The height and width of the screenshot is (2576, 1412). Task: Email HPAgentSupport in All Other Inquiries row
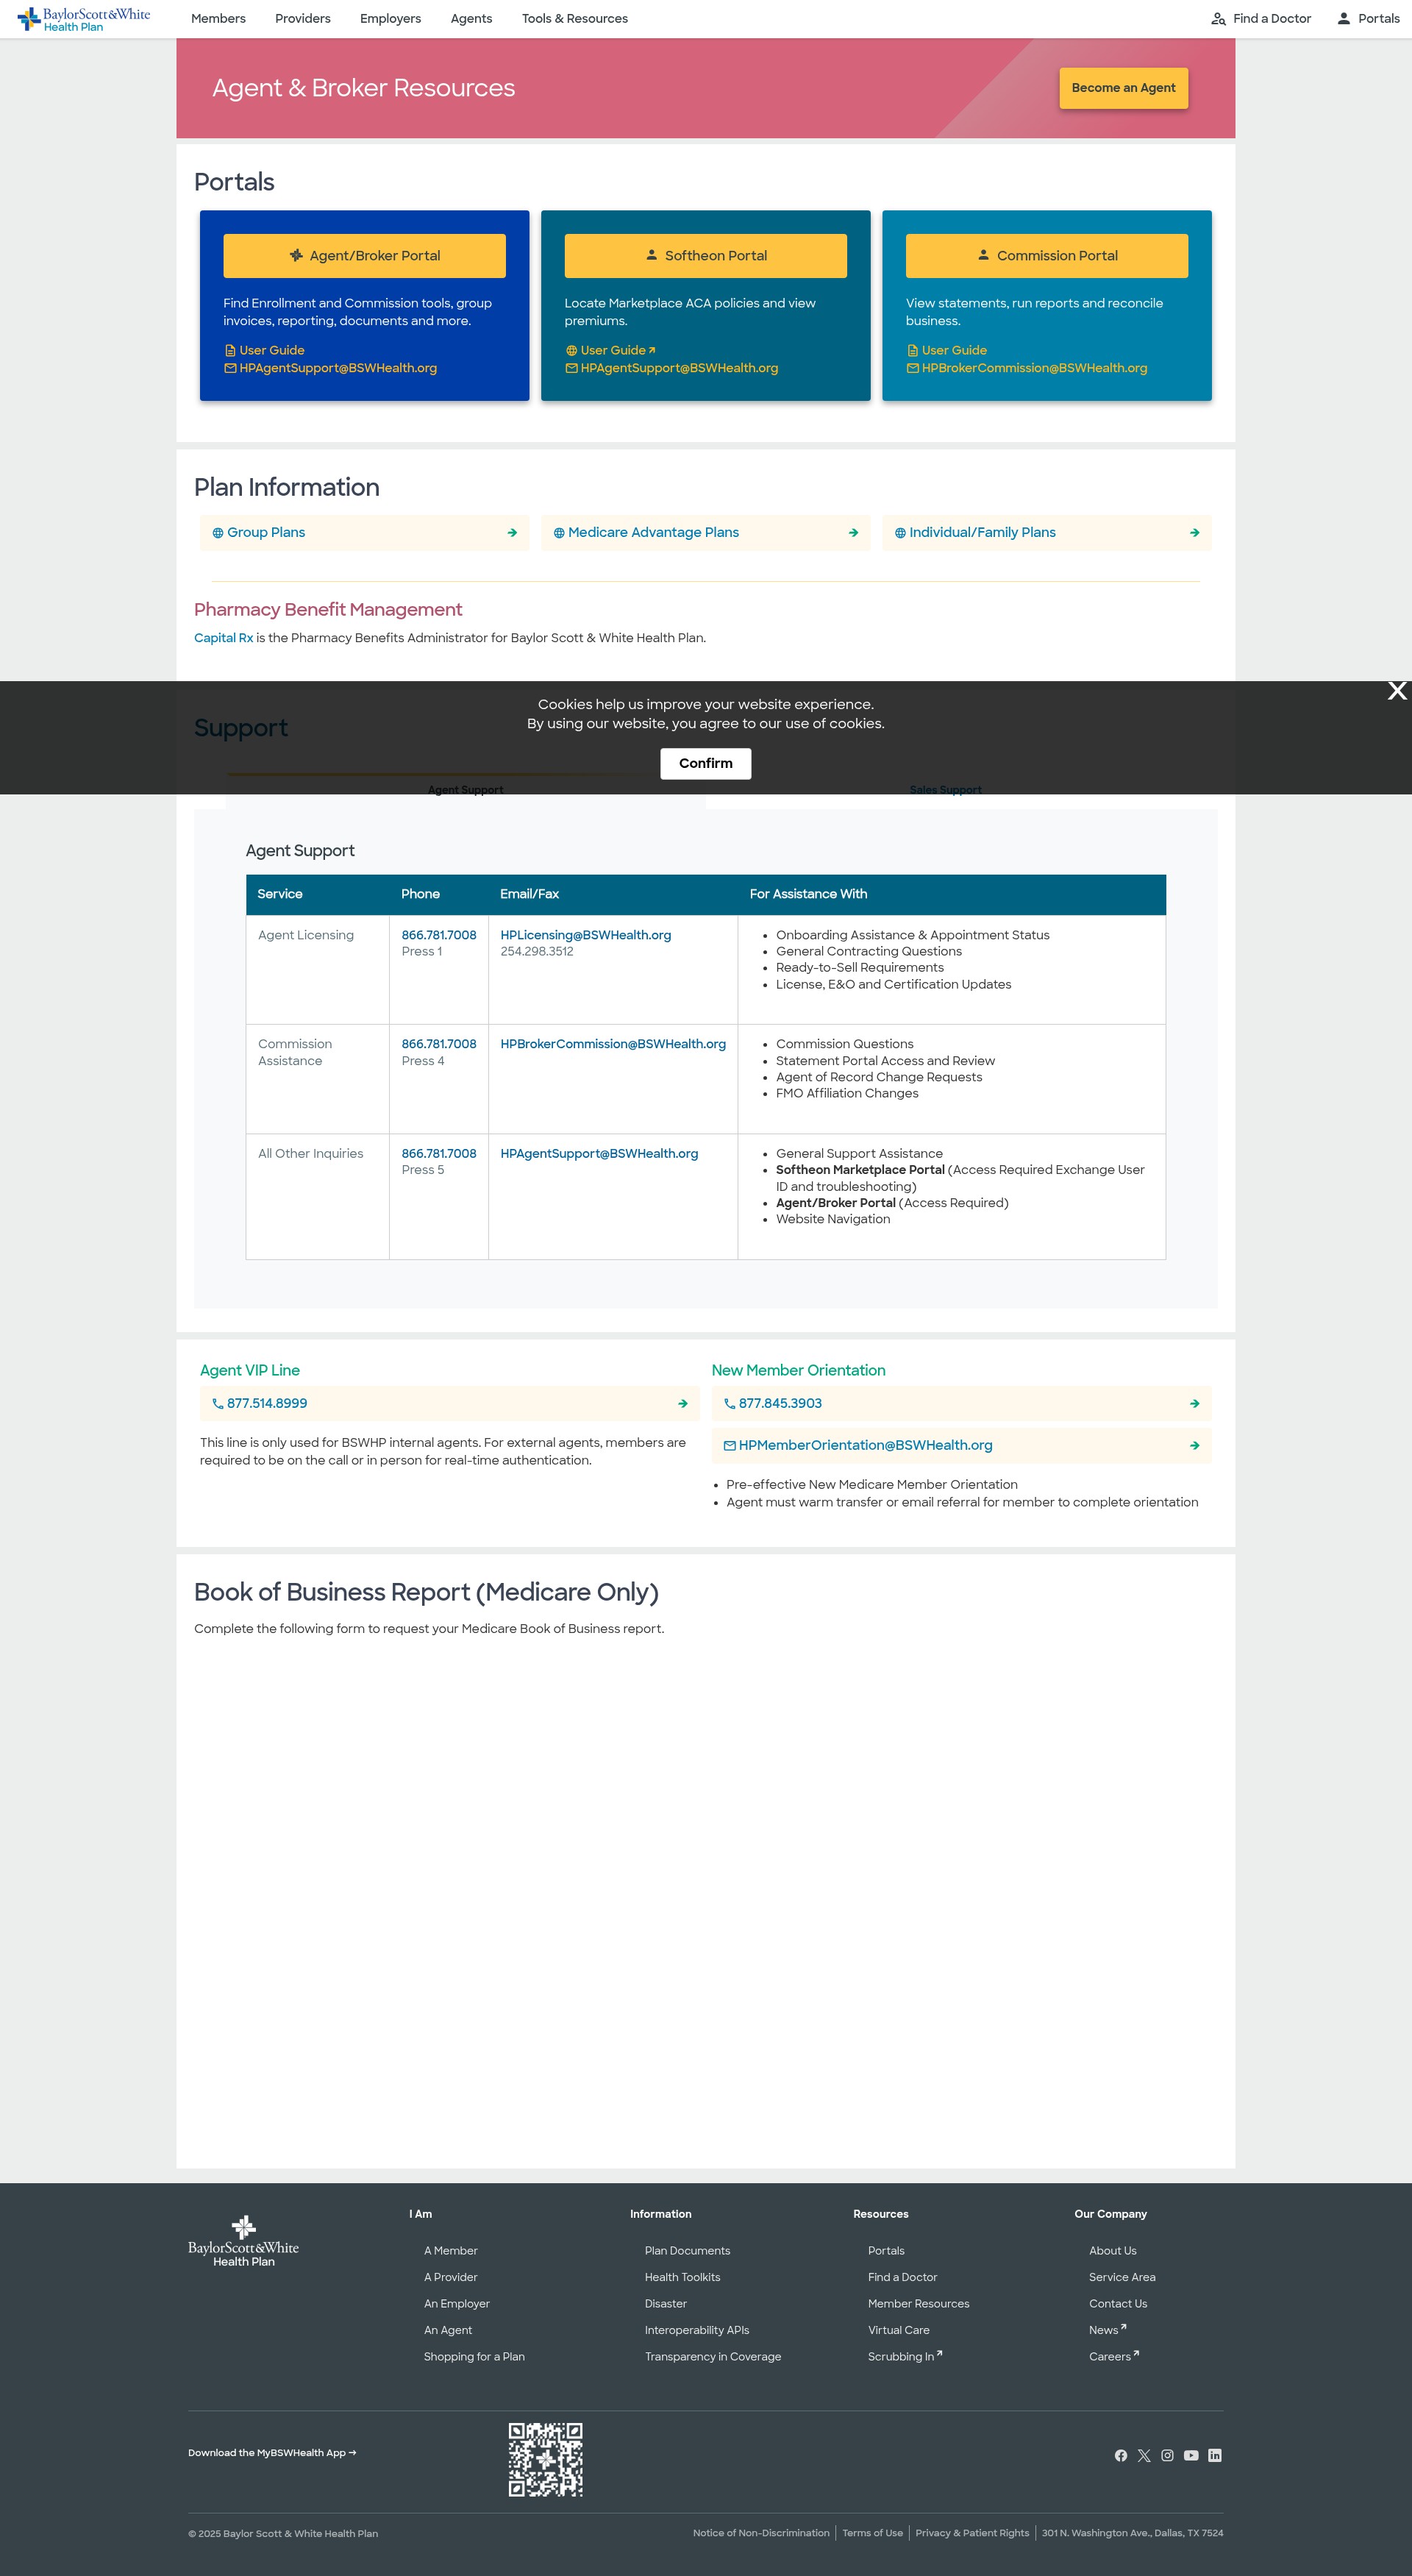pyautogui.click(x=599, y=1153)
